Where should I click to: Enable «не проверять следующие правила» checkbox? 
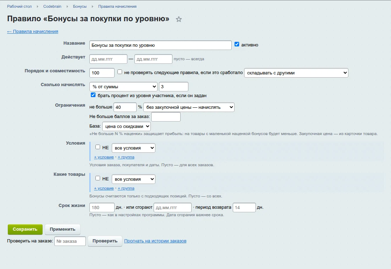(120, 72)
